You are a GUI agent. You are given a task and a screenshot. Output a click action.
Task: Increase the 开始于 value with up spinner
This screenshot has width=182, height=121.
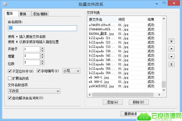42,48
